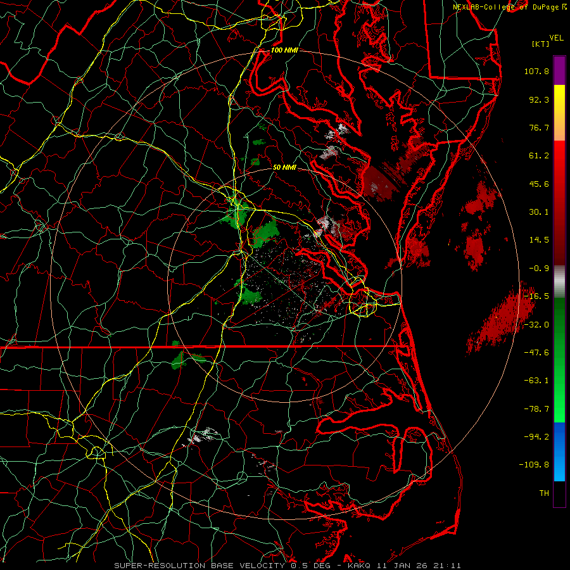Click the 107.8 velocity scale value
This screenshot has width=570, height=570.
tap(536, 71)
